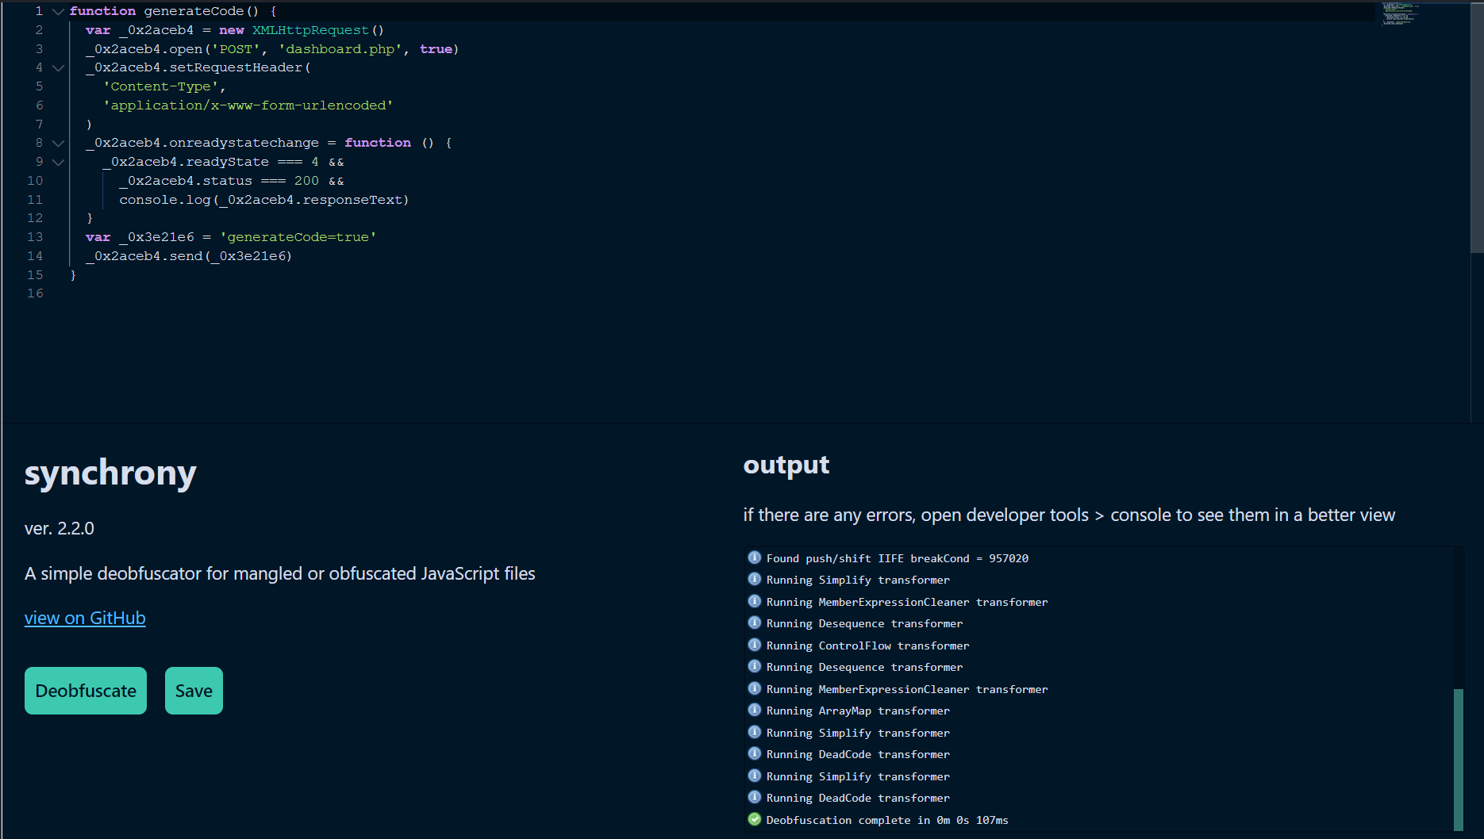
Task: Click the output heading
Action: [x=786, y=465]
